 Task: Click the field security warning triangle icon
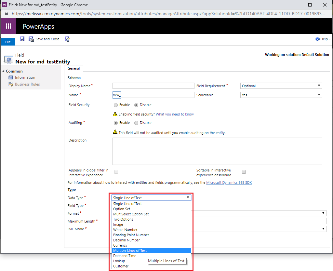coord(115,114)
